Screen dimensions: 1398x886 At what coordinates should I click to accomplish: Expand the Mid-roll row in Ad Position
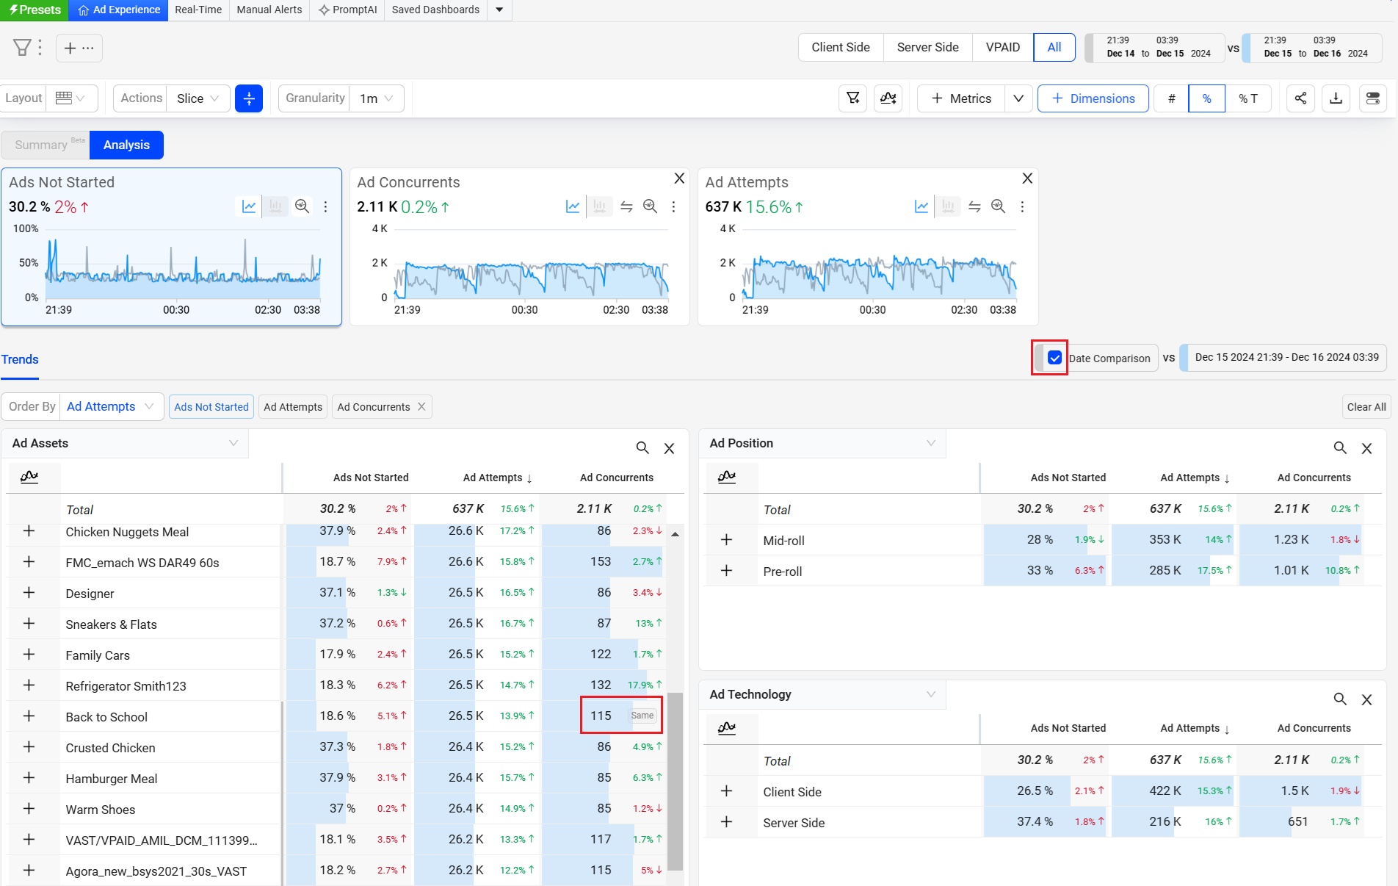coord(726,540)
